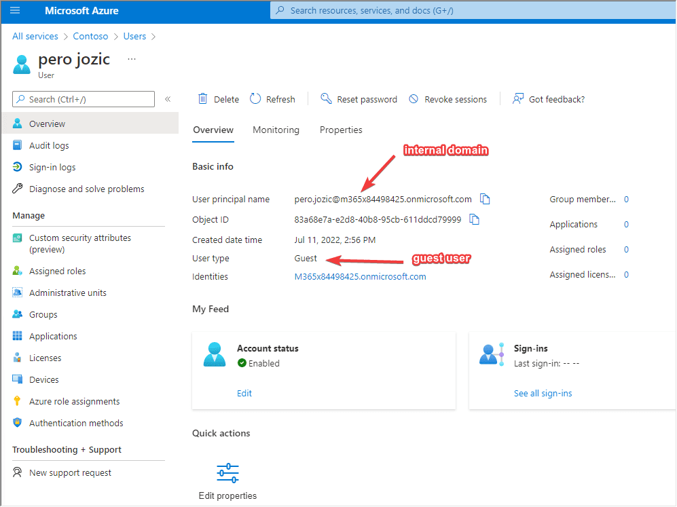Click the created date Jul 11, 2022, 2:56 PM
Screen dimensions: 677x507
[335, 240]
